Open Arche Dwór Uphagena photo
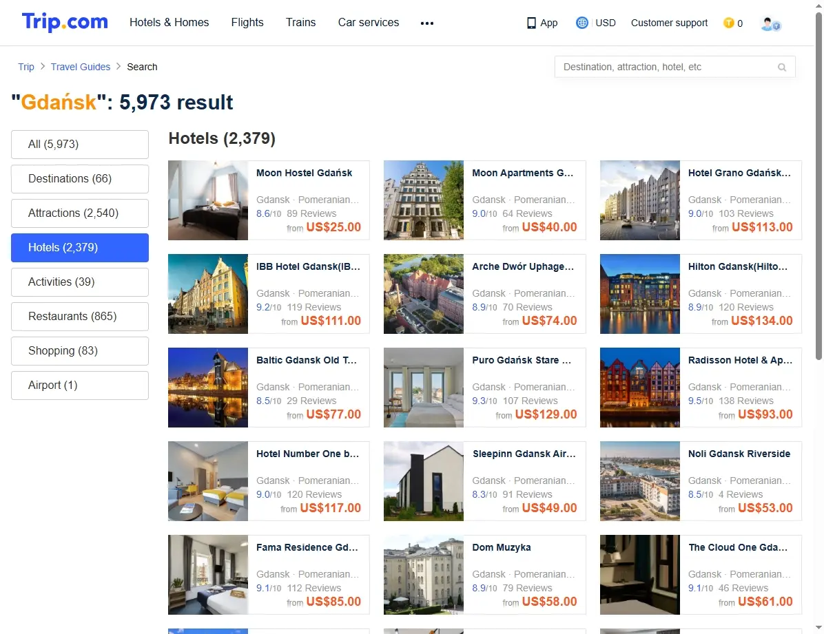 point(424,294)
